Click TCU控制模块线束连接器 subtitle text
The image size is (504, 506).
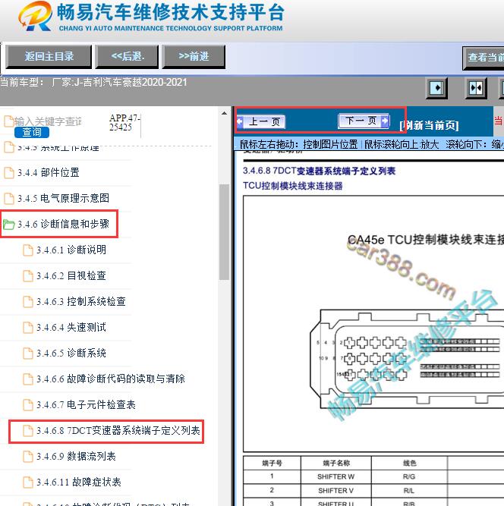pyautogui.click(x=292, y=186)
